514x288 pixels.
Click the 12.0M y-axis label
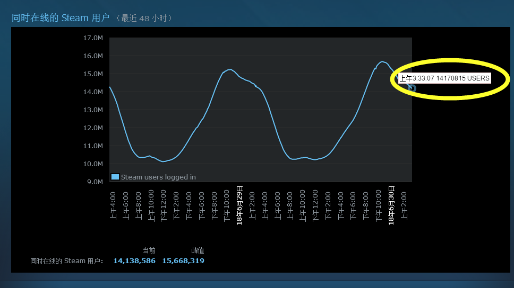click(x=93, y=128)
